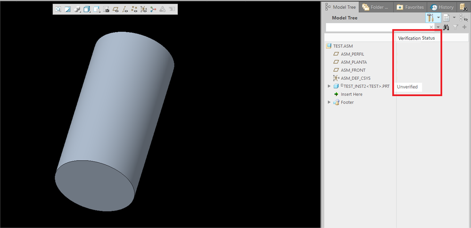471x228 pixels.
Task: Toggle datum plane display
Action: (x=116, y=9)
